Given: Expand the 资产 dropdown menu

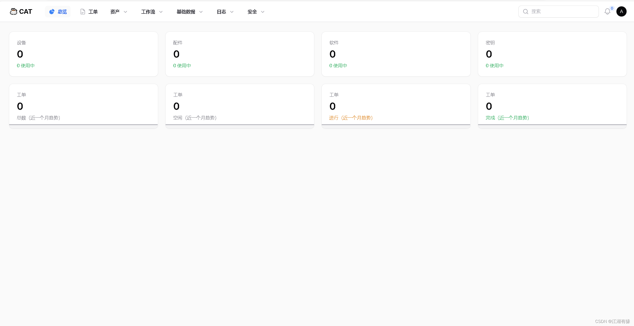Looking at the screenshot, I should [118, 11].
